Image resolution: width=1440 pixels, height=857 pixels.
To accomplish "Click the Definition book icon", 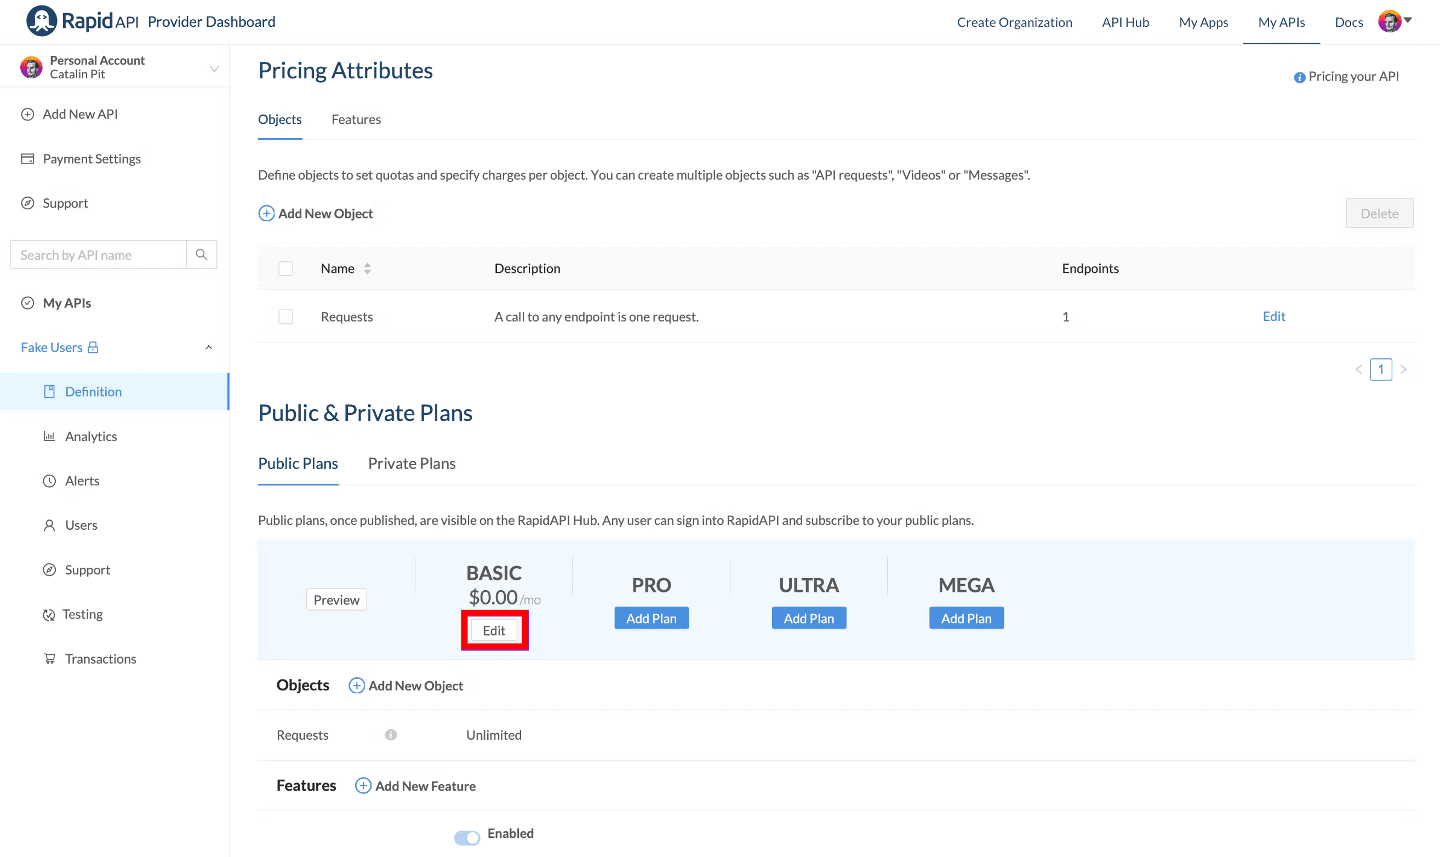I will tap(50, 392).
